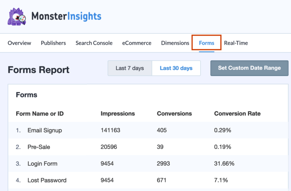The image size is (291, 191).
Task: Select the Lost Password form row
Action: [47, 180]
